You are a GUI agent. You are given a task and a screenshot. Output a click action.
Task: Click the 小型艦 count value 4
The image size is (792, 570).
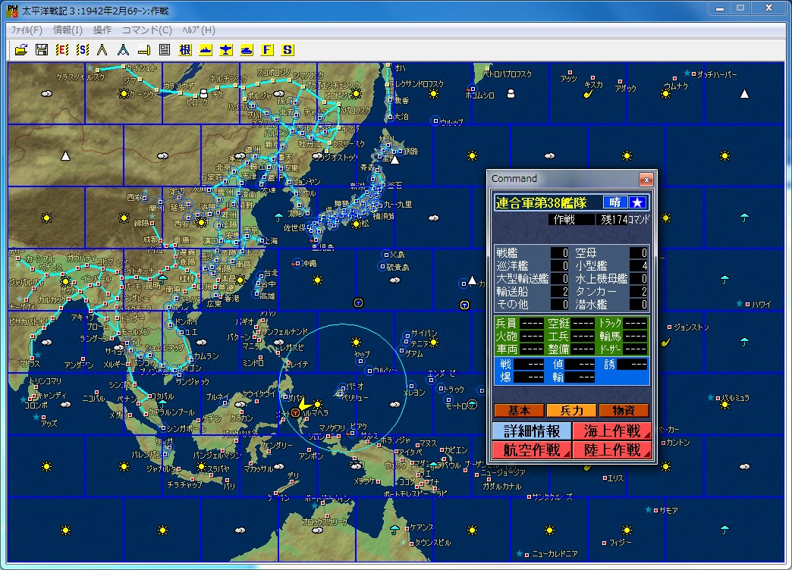(639, 265)
